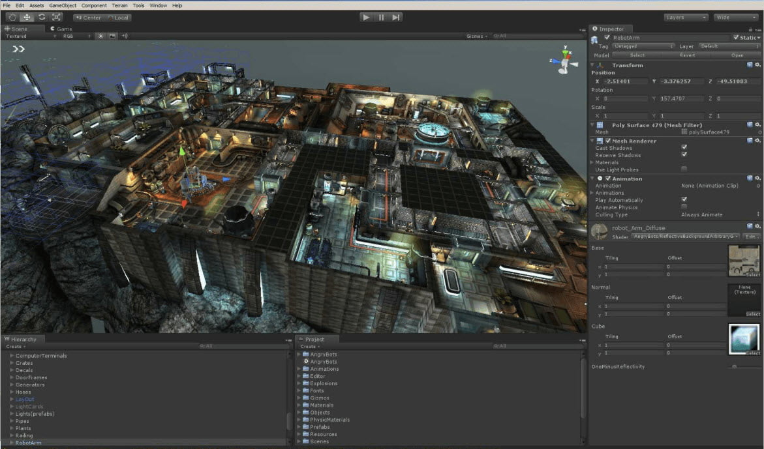Toggle the Use Light Probes checkbox

tap(684, 169)
